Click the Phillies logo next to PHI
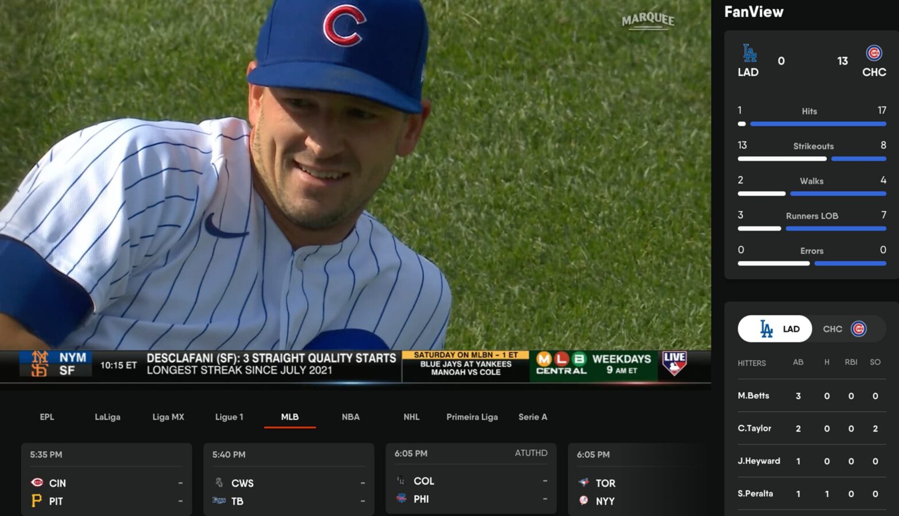Image resolution: width=899 pixels, height=516 pixels. pos(401,499)
